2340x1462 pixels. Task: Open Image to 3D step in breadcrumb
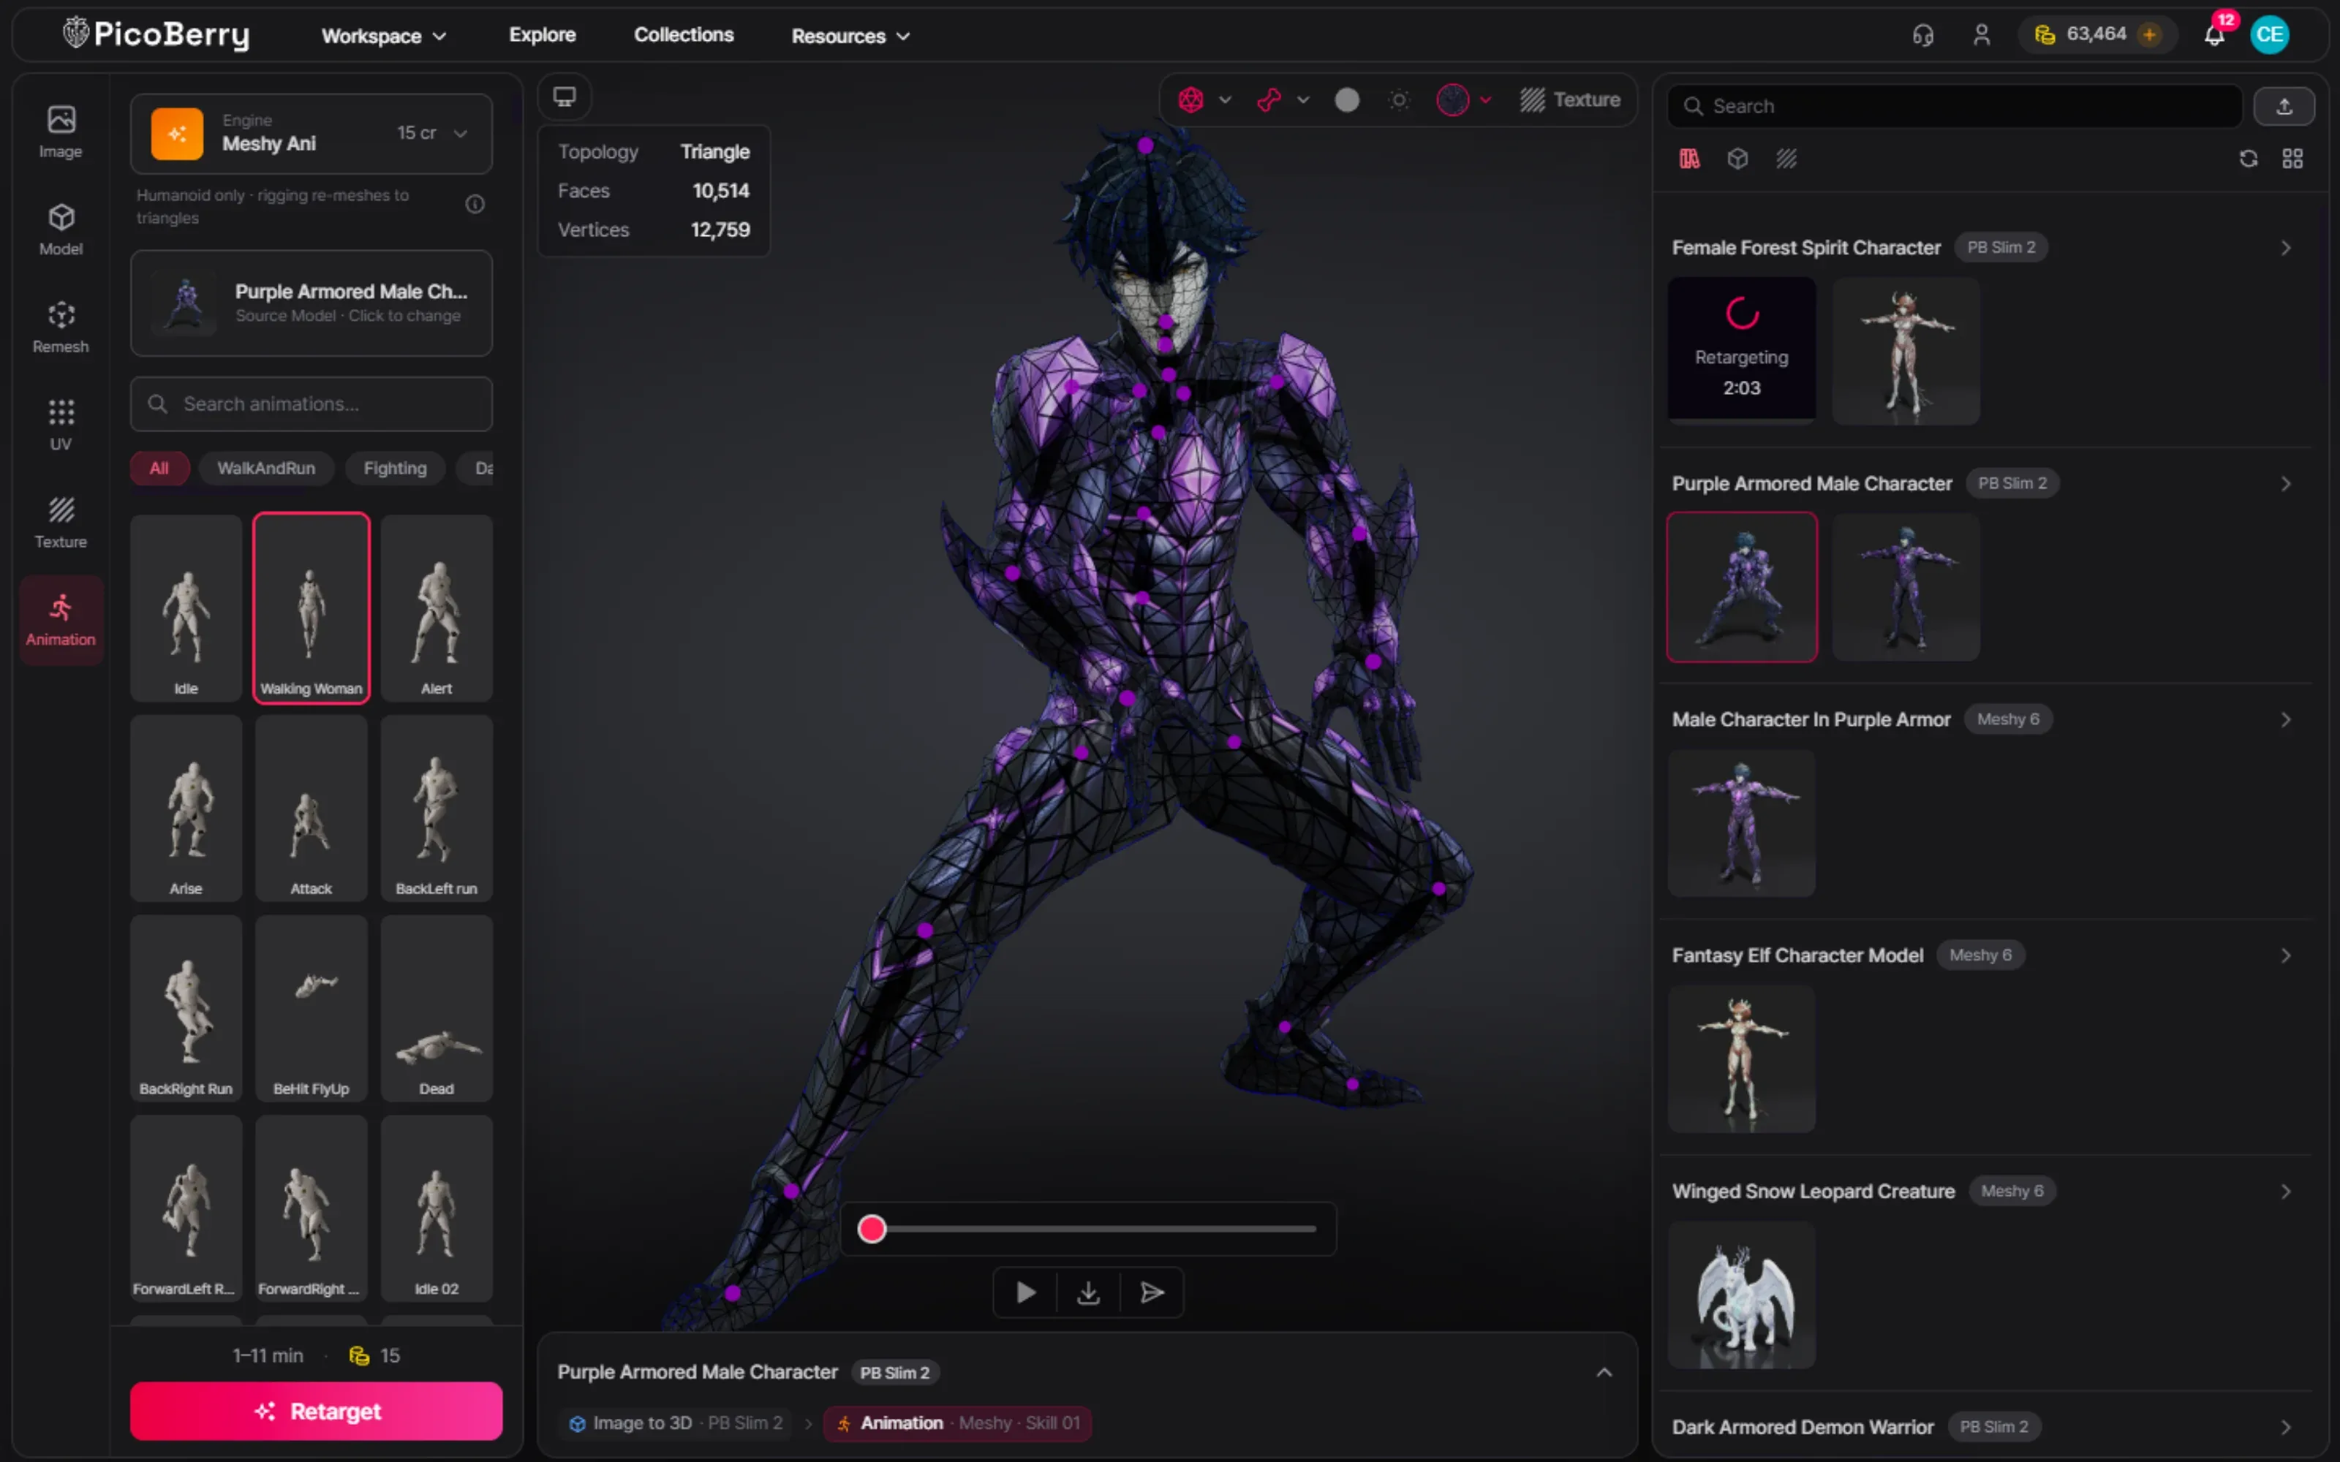(x=676, y=1423)
